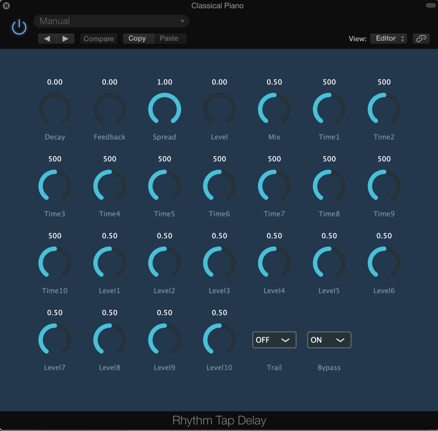The image size is (438, 431).
Task: Toggle the plugin power button
Action: [x=19, y=28]
